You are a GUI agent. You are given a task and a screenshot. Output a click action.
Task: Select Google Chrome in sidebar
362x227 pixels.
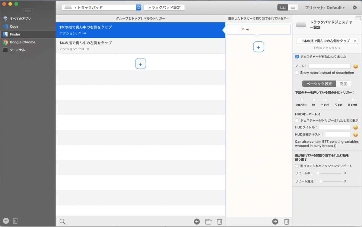pos(28,42)
